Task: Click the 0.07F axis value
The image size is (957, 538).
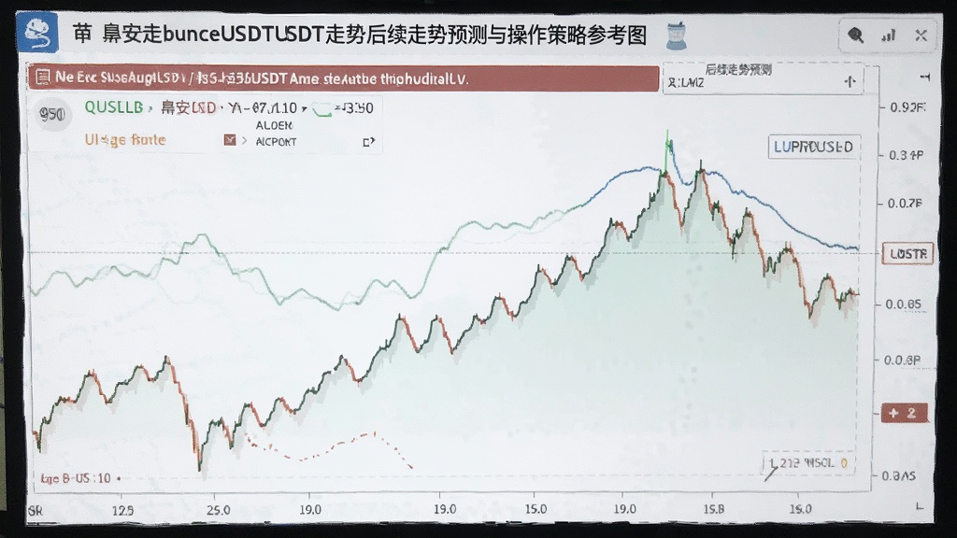Action: click(905, 203)
